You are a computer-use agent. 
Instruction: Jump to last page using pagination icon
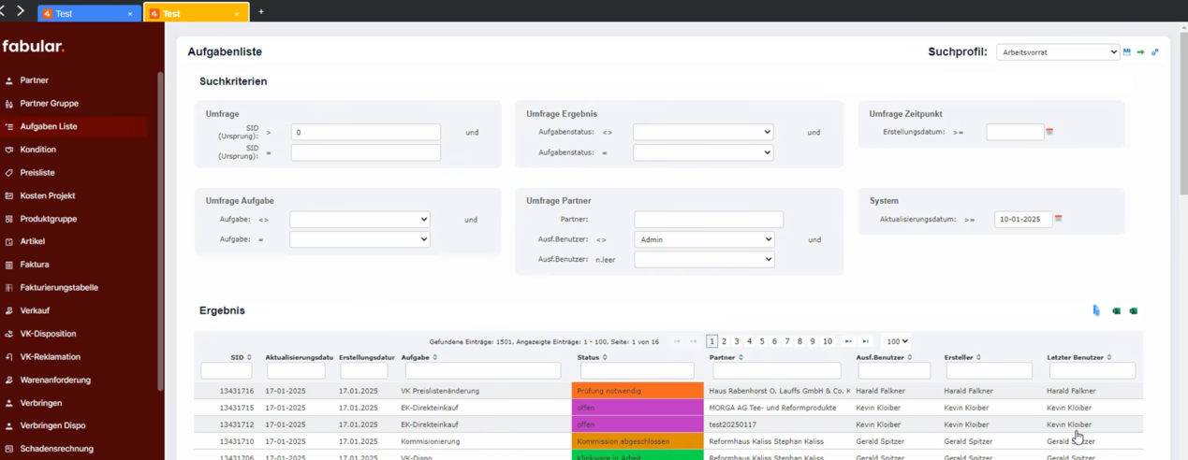(x=865, y=341)
